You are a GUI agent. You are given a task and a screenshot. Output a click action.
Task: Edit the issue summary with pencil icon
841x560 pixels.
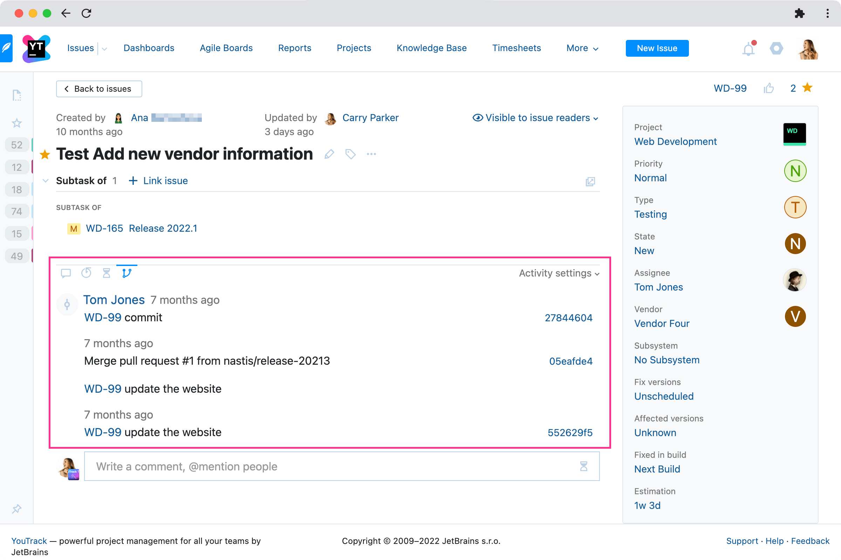(329, 154)
